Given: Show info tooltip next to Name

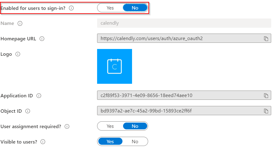Looking at the screenshot, I should pyautogui.click(x=20, y=23).
